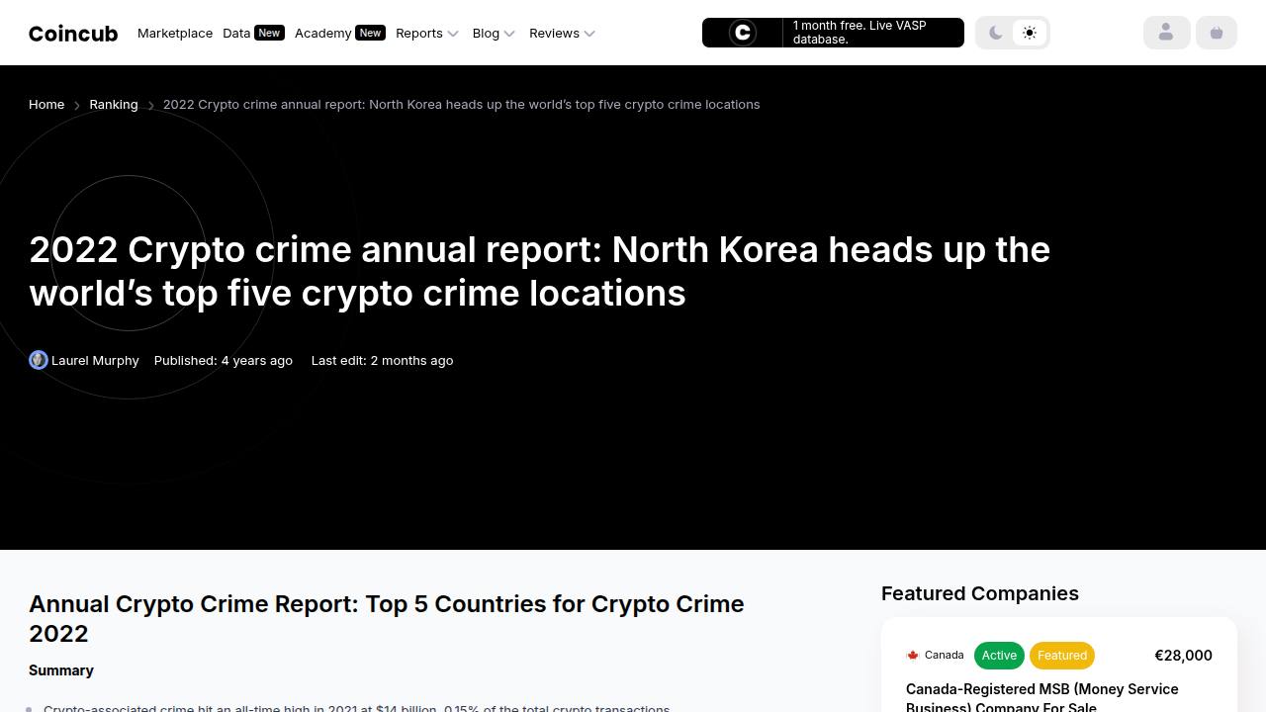The width and height of the screenshot is (1266, 712).
Task: Open the Academy menu item
Action: tap(322, 33)
